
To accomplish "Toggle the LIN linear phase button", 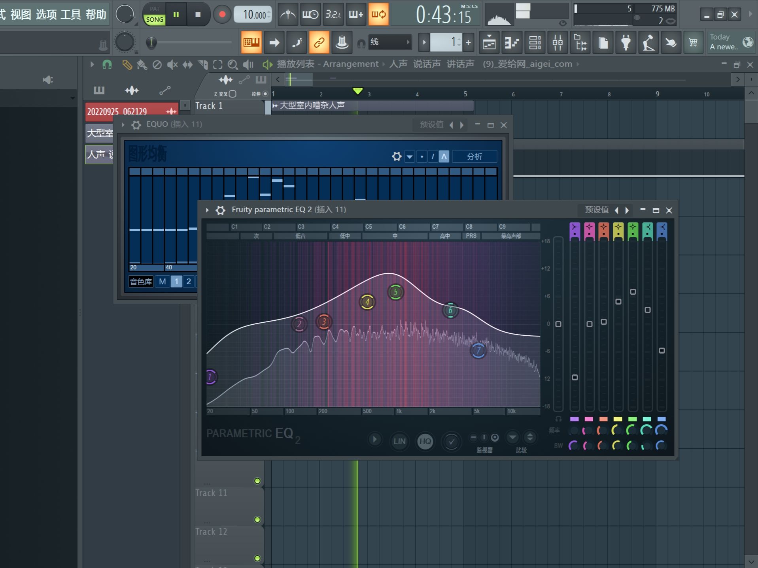I will point(399,441).
